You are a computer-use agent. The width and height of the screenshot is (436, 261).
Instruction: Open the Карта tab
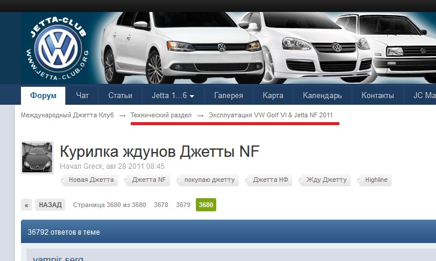273,96
